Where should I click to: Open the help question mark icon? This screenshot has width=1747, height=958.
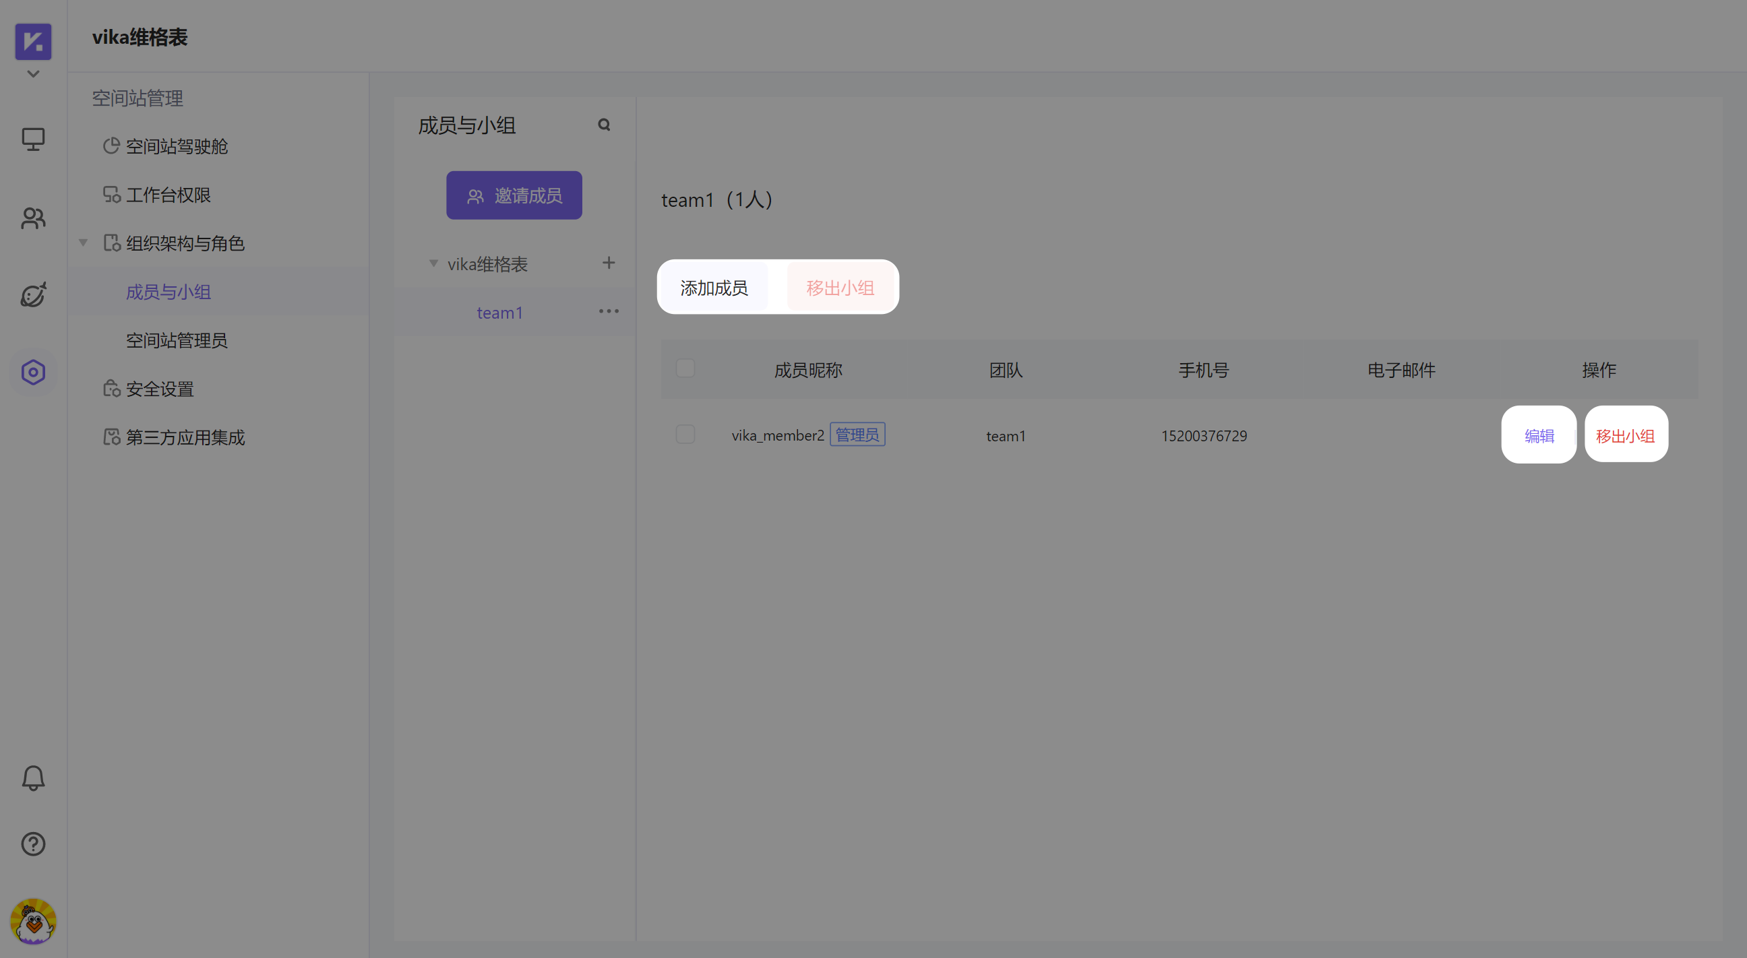32,843
